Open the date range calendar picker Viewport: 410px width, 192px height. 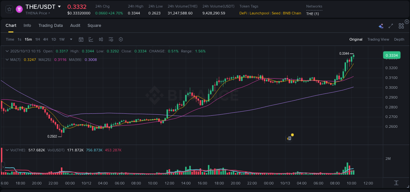[x=81, y=39]
